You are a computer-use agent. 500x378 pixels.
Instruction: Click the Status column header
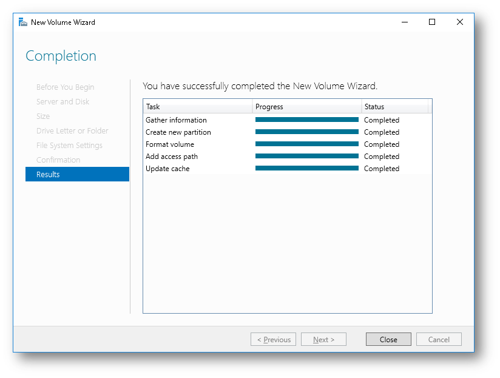pos(373,106)
